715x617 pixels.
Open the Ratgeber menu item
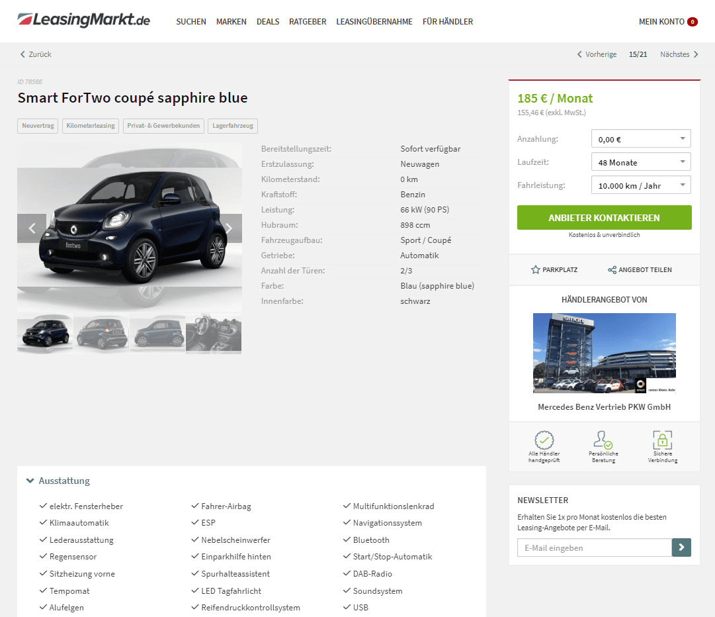click(308, 21)
